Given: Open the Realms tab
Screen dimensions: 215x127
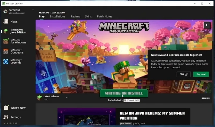Looking at the screenshot, I should (x=75, y=16).
